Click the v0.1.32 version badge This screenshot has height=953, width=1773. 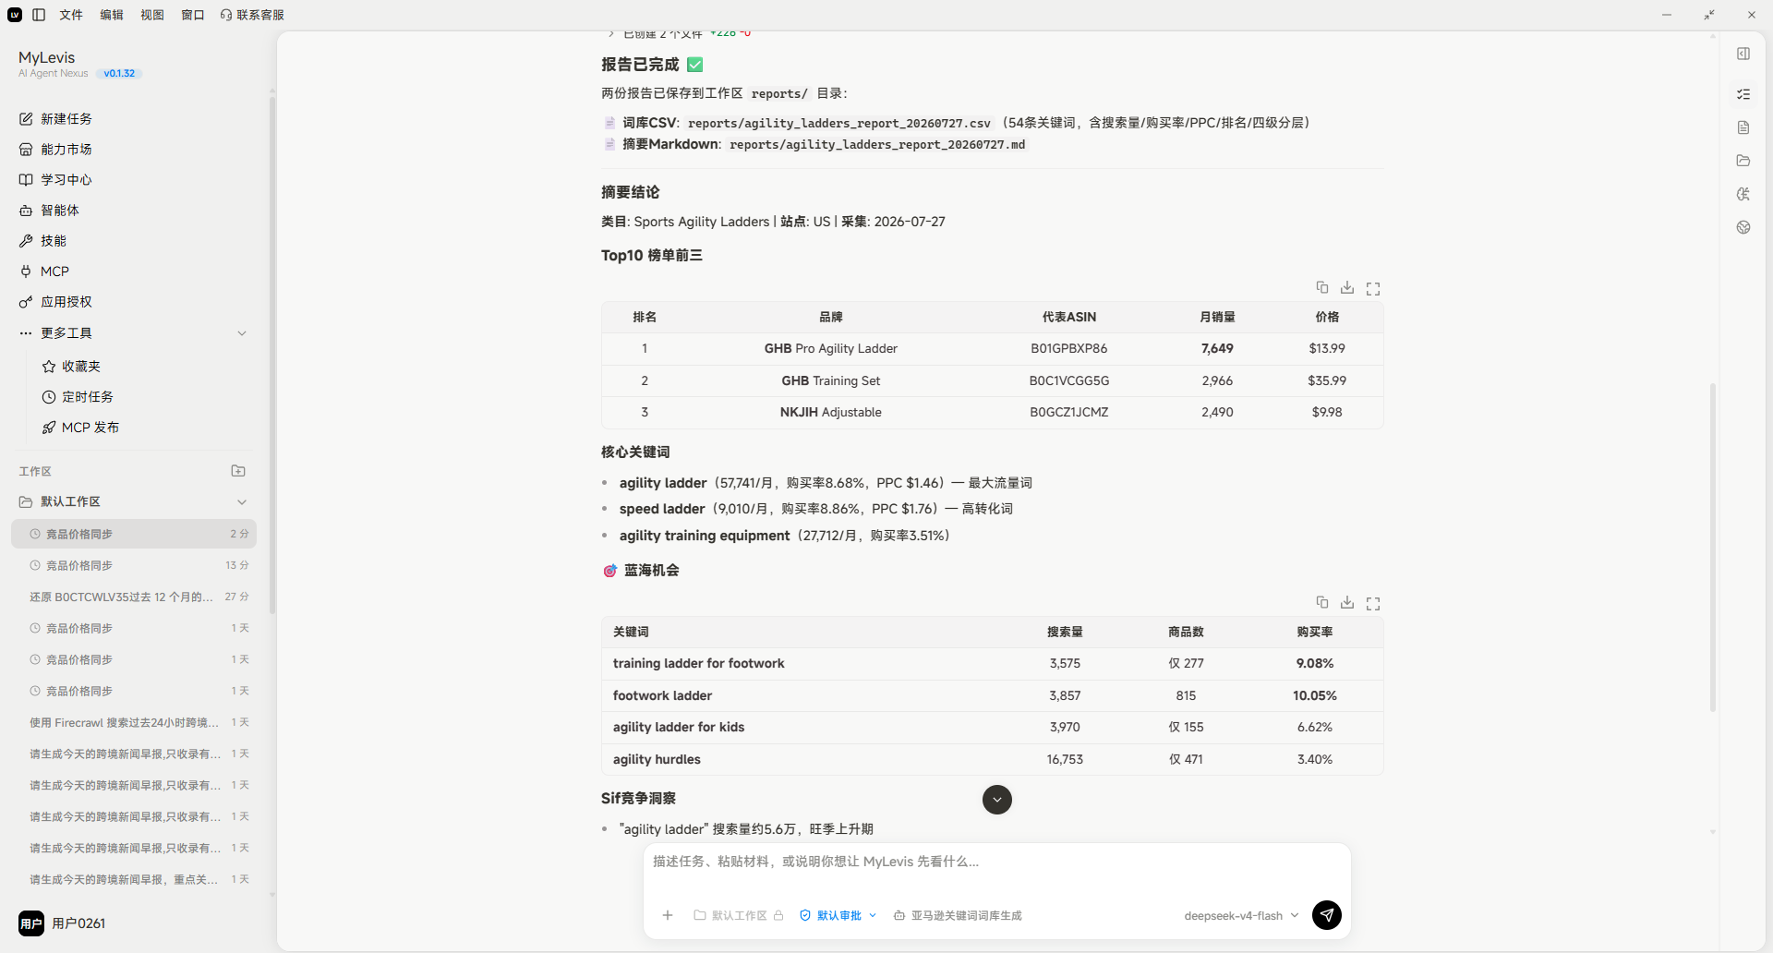119,73
